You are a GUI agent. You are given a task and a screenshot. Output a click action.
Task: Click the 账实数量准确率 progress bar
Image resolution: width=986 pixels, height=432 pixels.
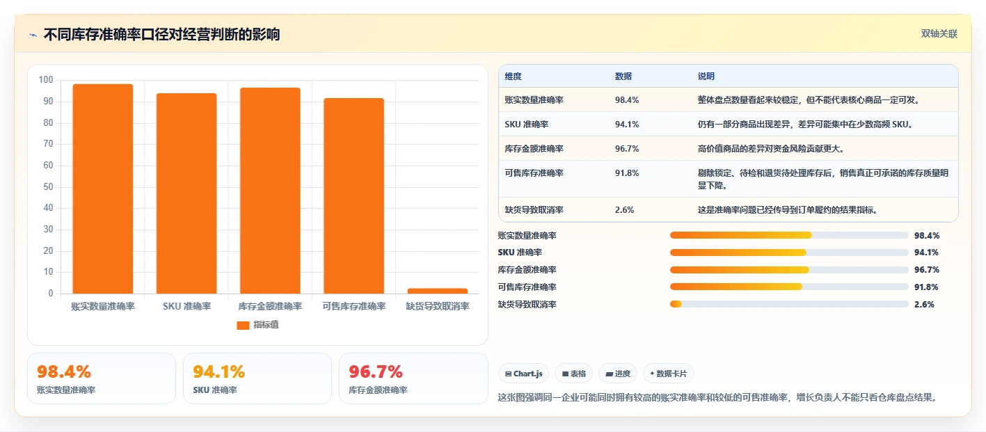(789, 235)
